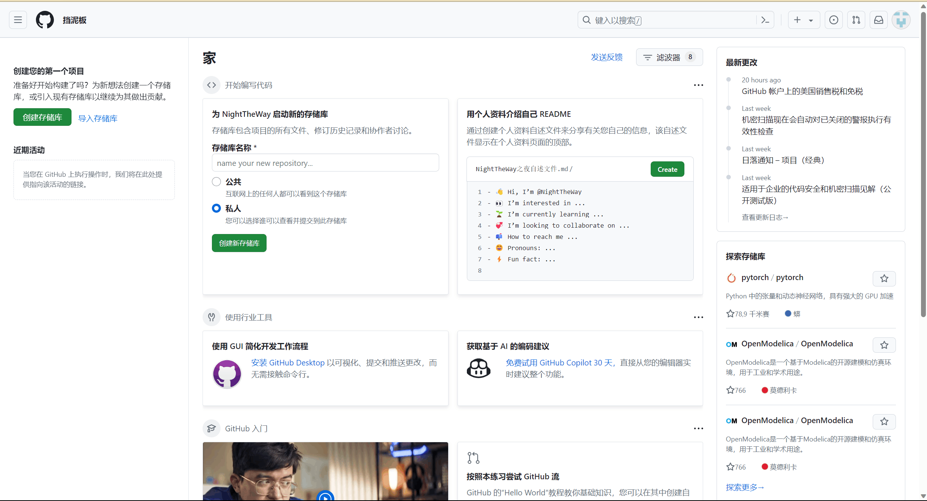Select the 公共 (public) radio button
Screen dimensions: 927x501
pos(216,182)
